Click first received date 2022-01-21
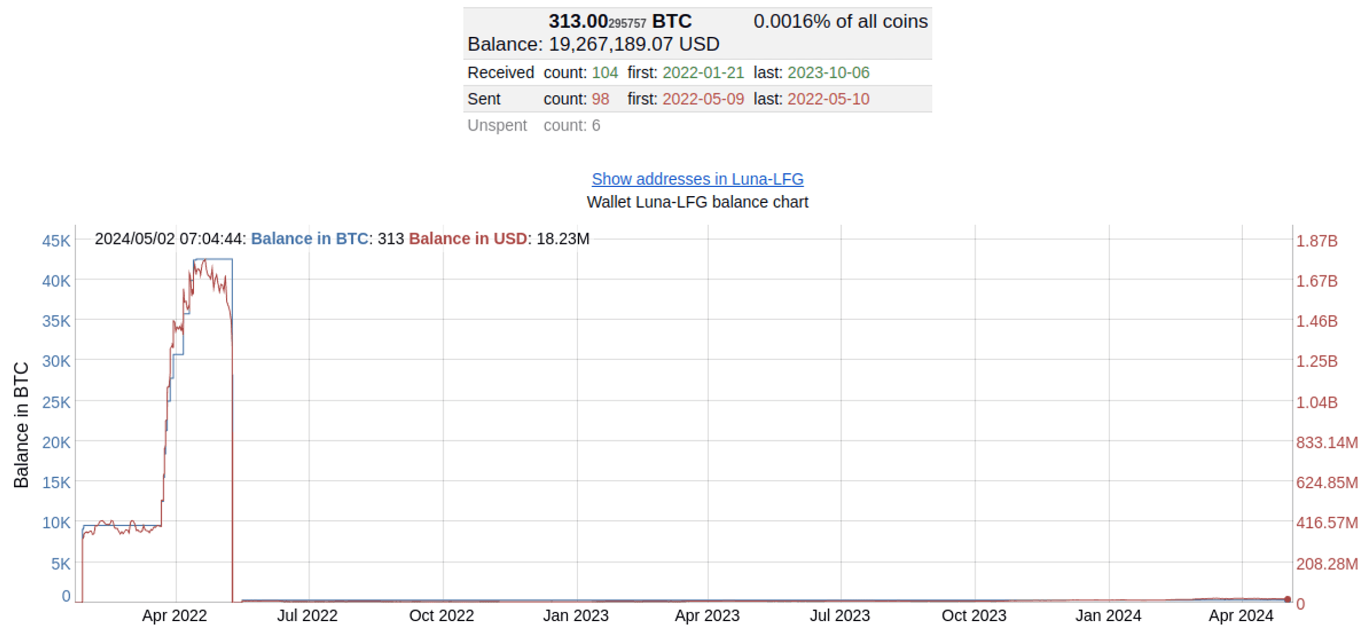This screenshot has height=632, width=1363. pyautogui.click(x=702, y=72)
